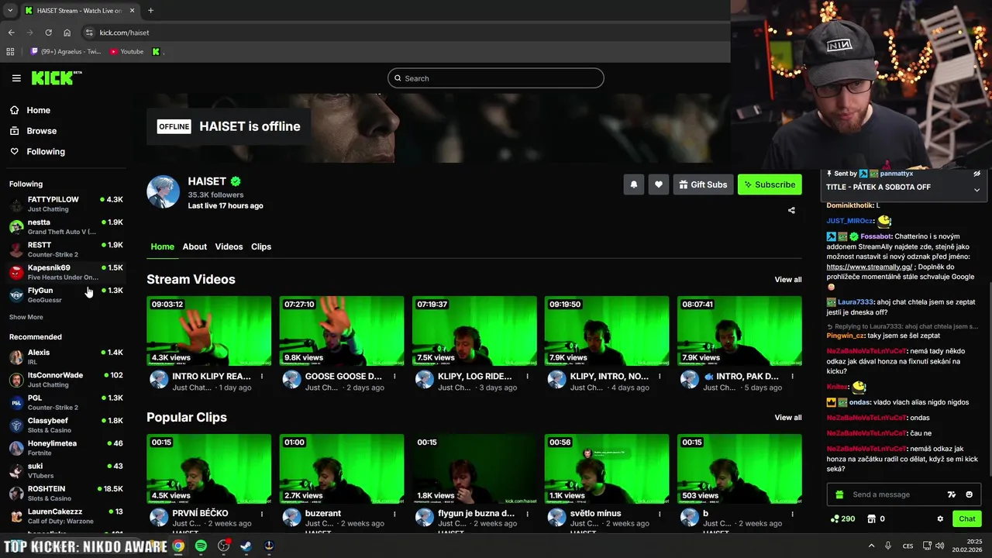Image resolution: width=992 pixels, height=558 pixels.
Task: View all Popular Clips
Action: tap(788, 418)
